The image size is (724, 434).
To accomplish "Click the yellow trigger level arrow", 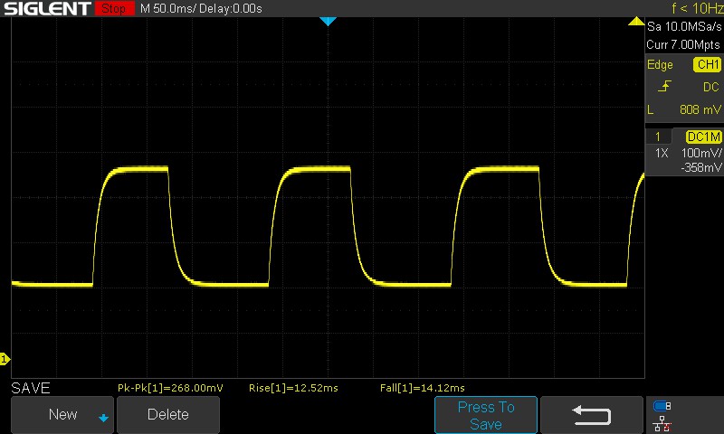I will [x=636, y=21].
